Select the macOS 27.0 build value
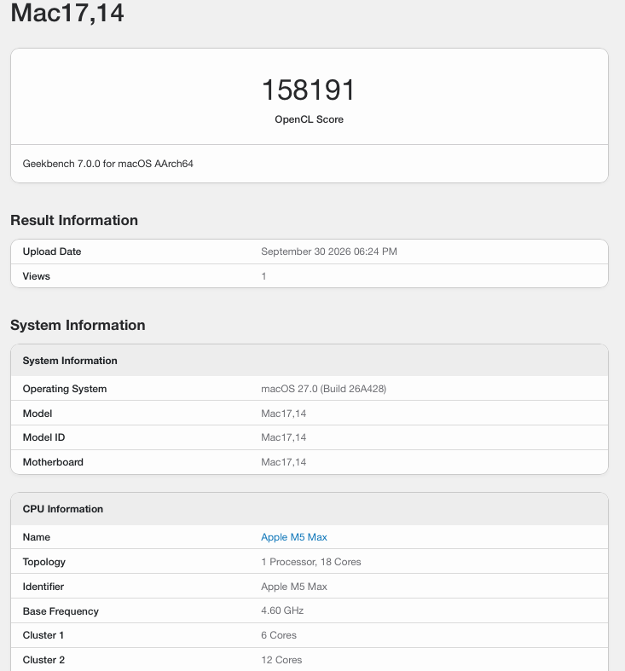This screenshot has width=625, height=671. point(324,389)
